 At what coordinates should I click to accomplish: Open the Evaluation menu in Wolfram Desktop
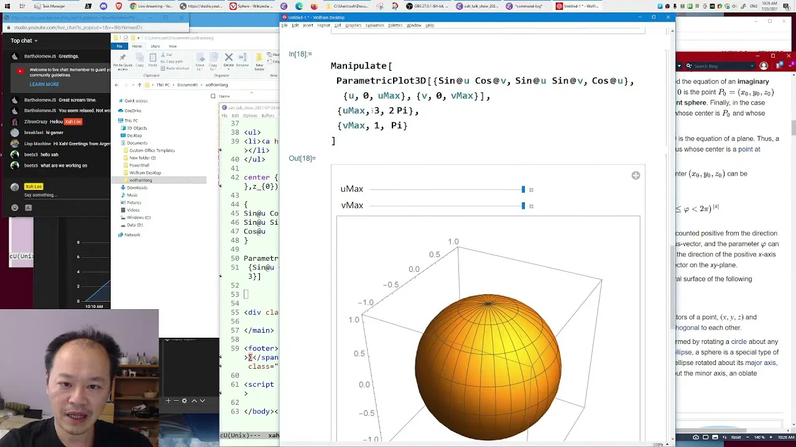[x=374, y=25]
